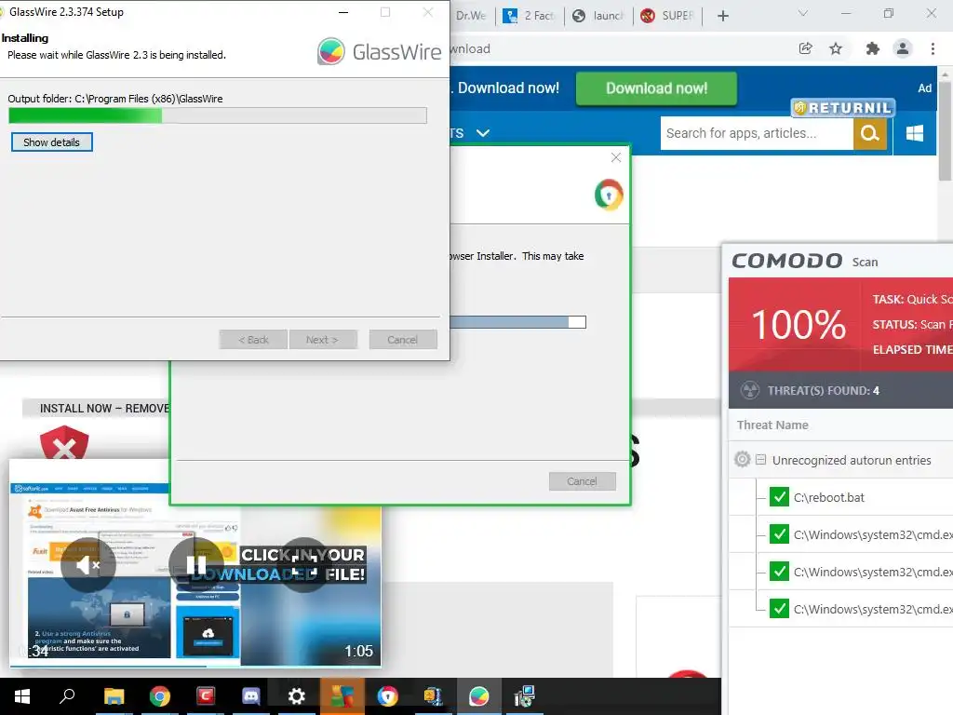Open the archive installer icon on taskbar

(x=433, y=696)
